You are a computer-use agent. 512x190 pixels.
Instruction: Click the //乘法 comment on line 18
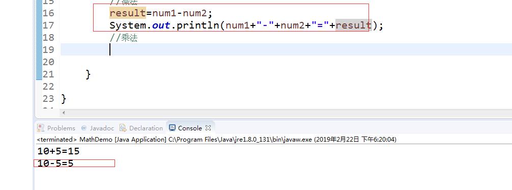coord(124,38)
